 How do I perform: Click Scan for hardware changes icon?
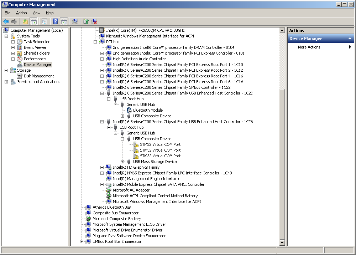[x=75, y=22]
